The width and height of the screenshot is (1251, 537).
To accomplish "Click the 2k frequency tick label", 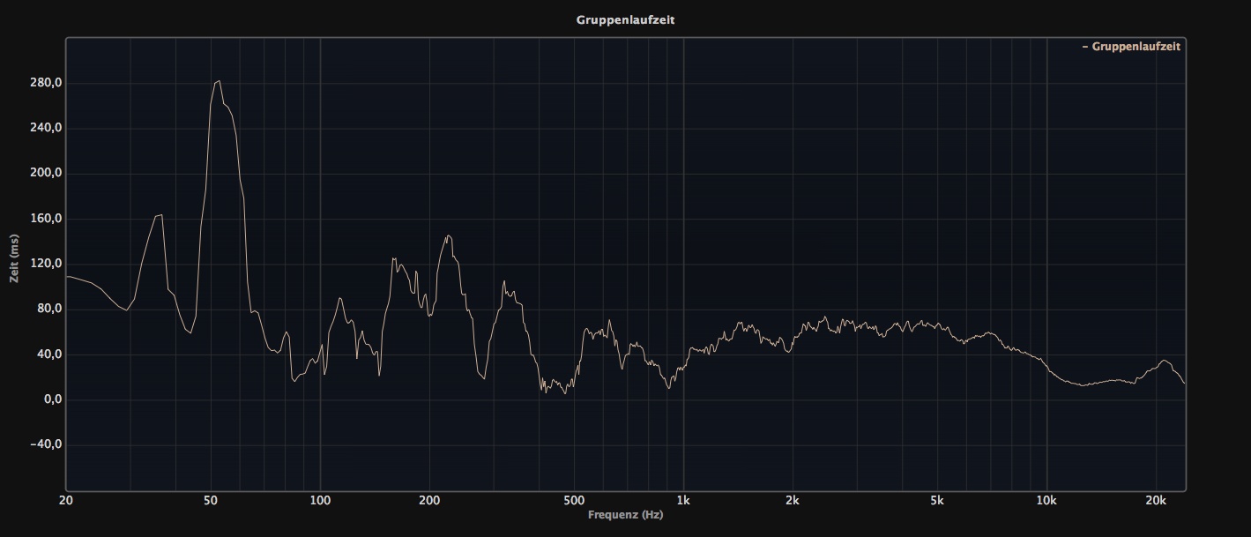I will pos(793,501).
